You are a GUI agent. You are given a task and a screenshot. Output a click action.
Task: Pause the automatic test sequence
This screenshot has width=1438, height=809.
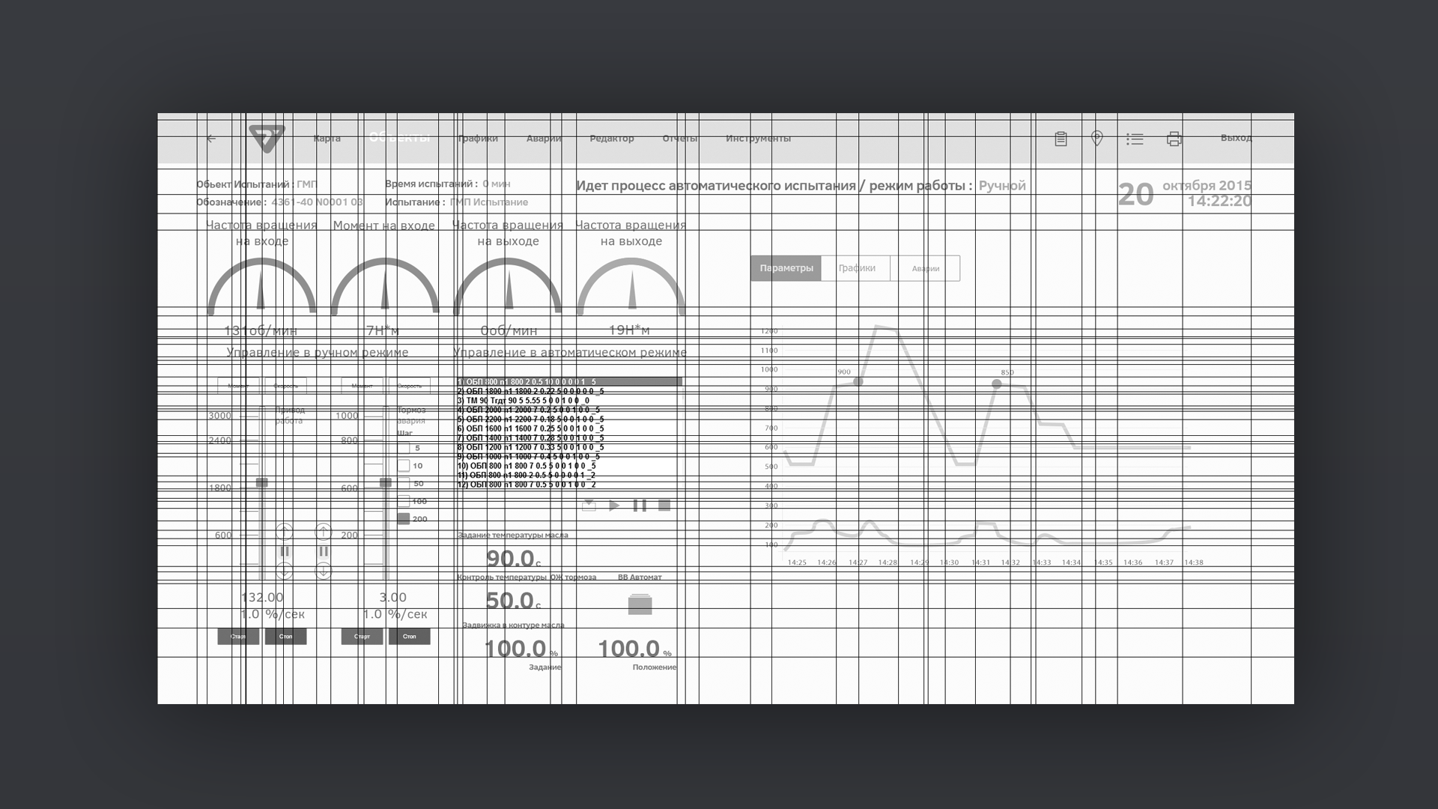pyautogui.click(x=640, y=506)
